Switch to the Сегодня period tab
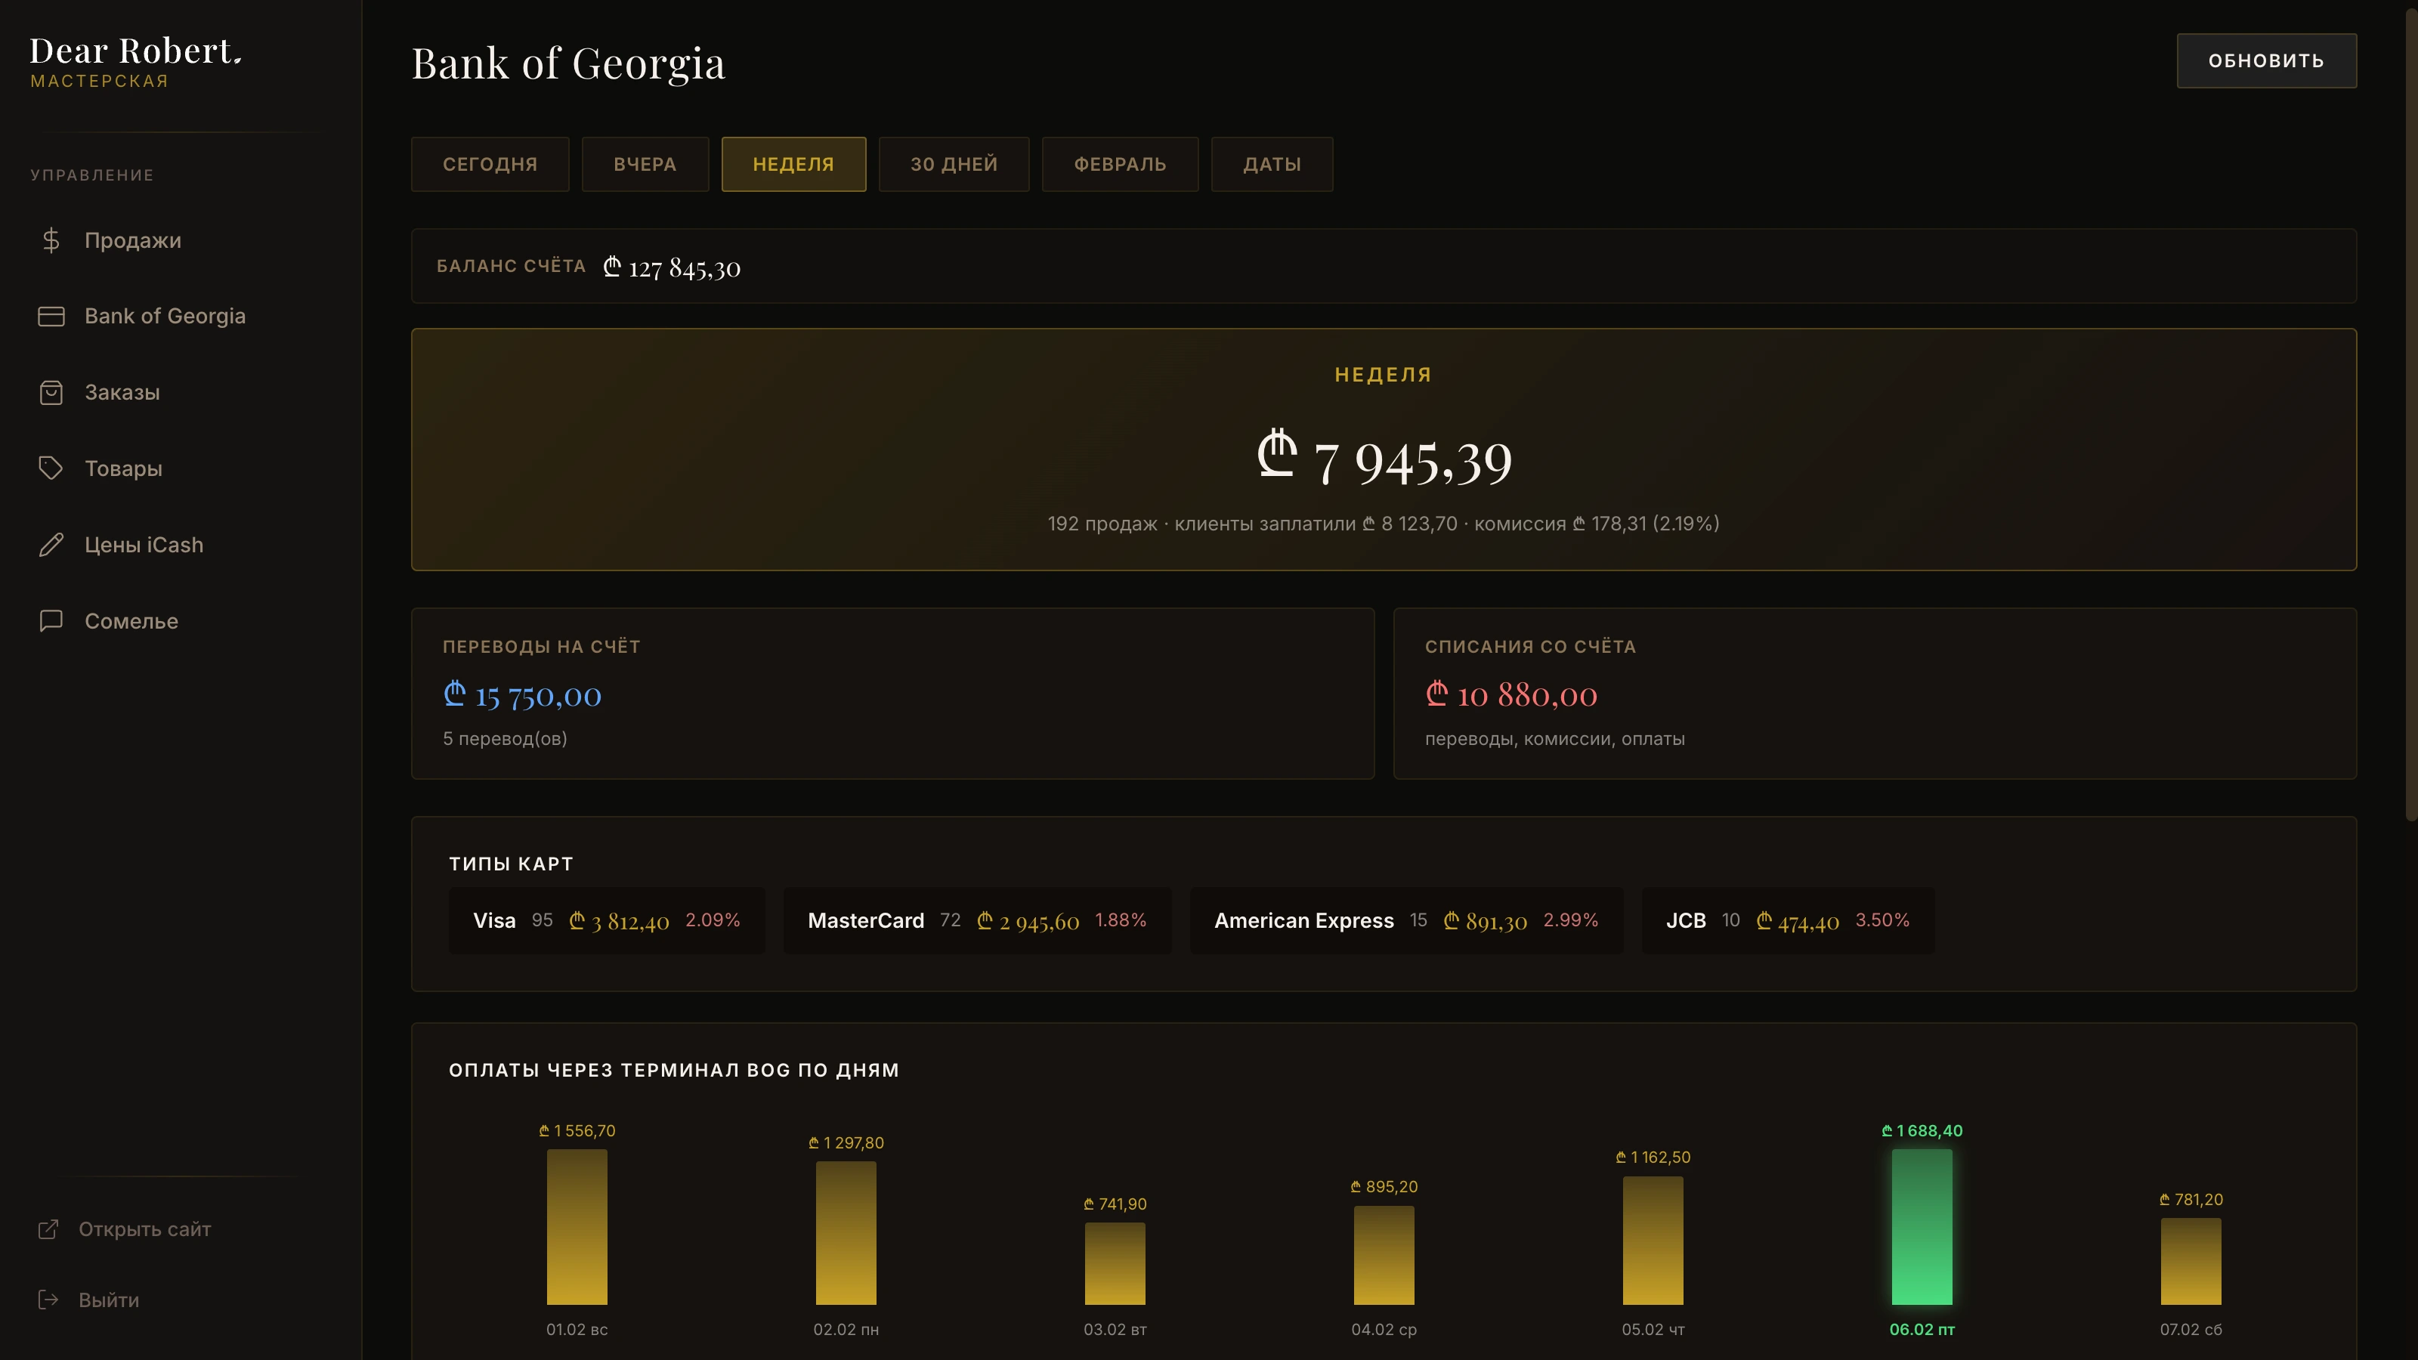Viewport: 2418px width, 1360px height. pos(490,164)
